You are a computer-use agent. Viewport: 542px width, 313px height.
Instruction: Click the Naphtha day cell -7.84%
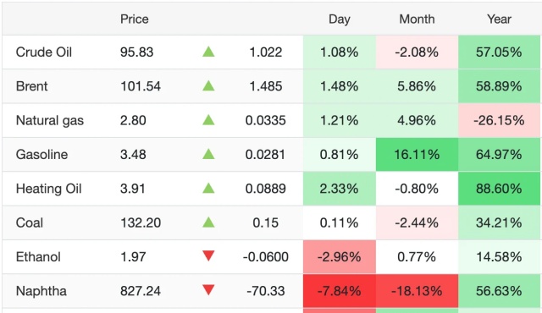pyautogui.click(x=340, y=291)
